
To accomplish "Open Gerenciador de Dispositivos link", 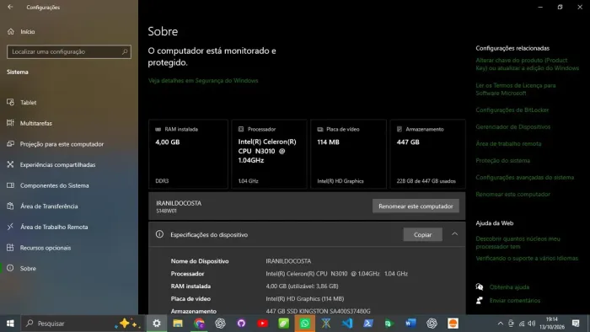I will 512,127.
